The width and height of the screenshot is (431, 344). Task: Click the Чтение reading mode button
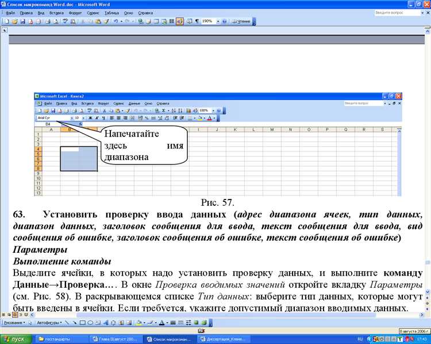[241, 21]
